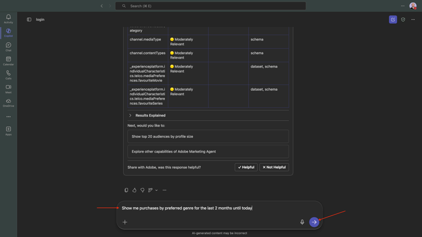Show more apps via sidebar ellipsis

pos(8,117)
